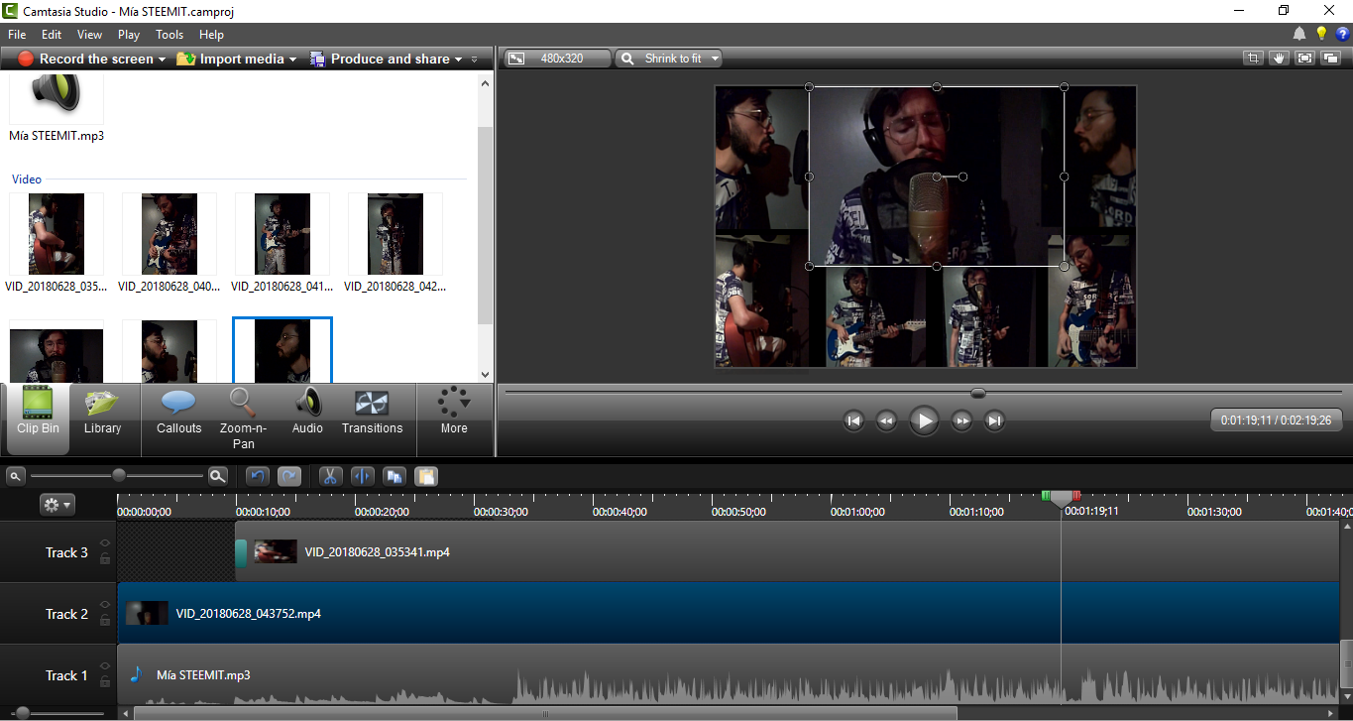Open timeline settings gear dropdown

tap(56, 505)
